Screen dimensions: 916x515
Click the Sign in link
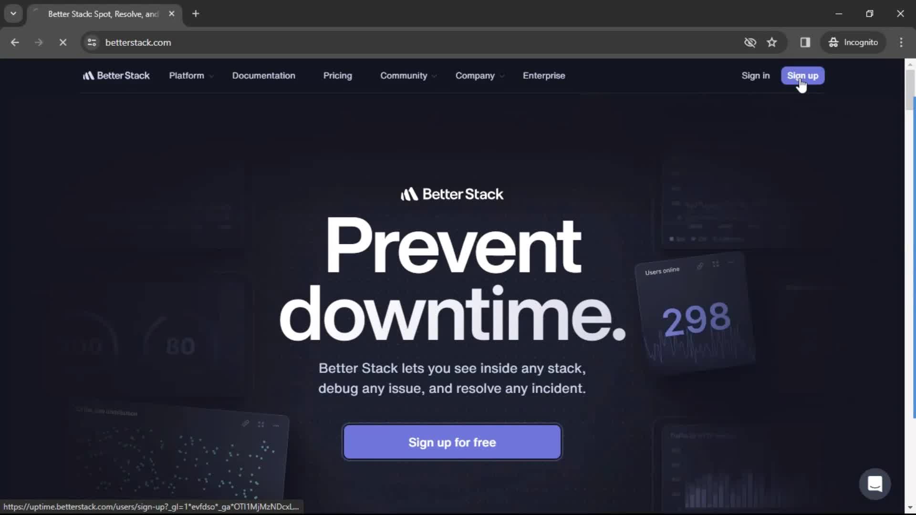pos(756,75)
